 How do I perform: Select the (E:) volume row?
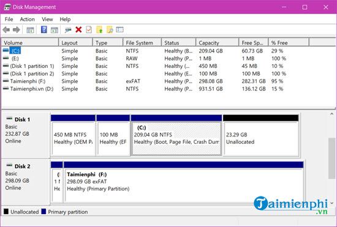pos(155,58)
